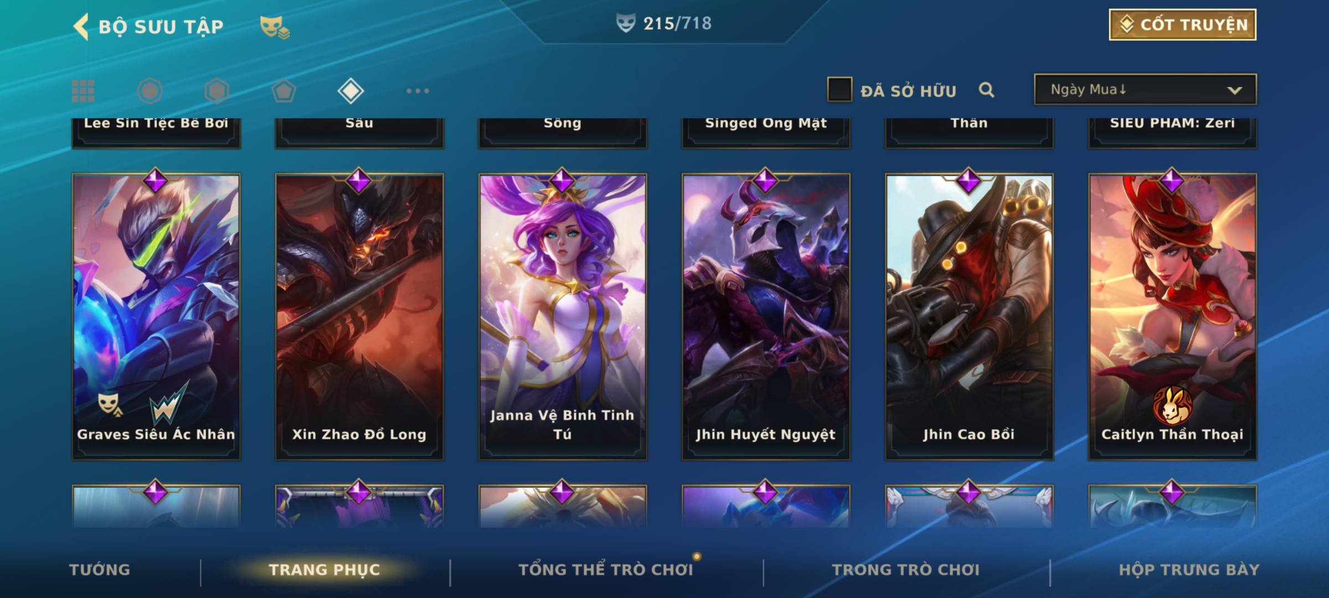Open the Jhin Cao Bồi skin card

(x=969, y=316)
